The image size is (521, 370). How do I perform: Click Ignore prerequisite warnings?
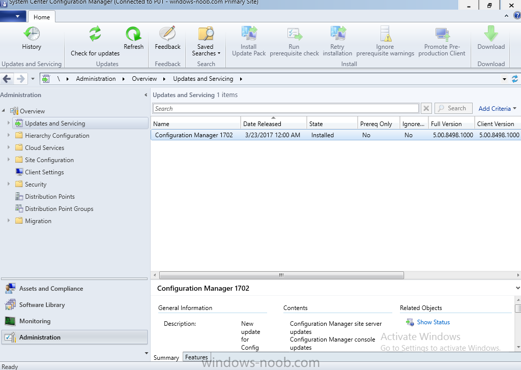coord(385,42)
